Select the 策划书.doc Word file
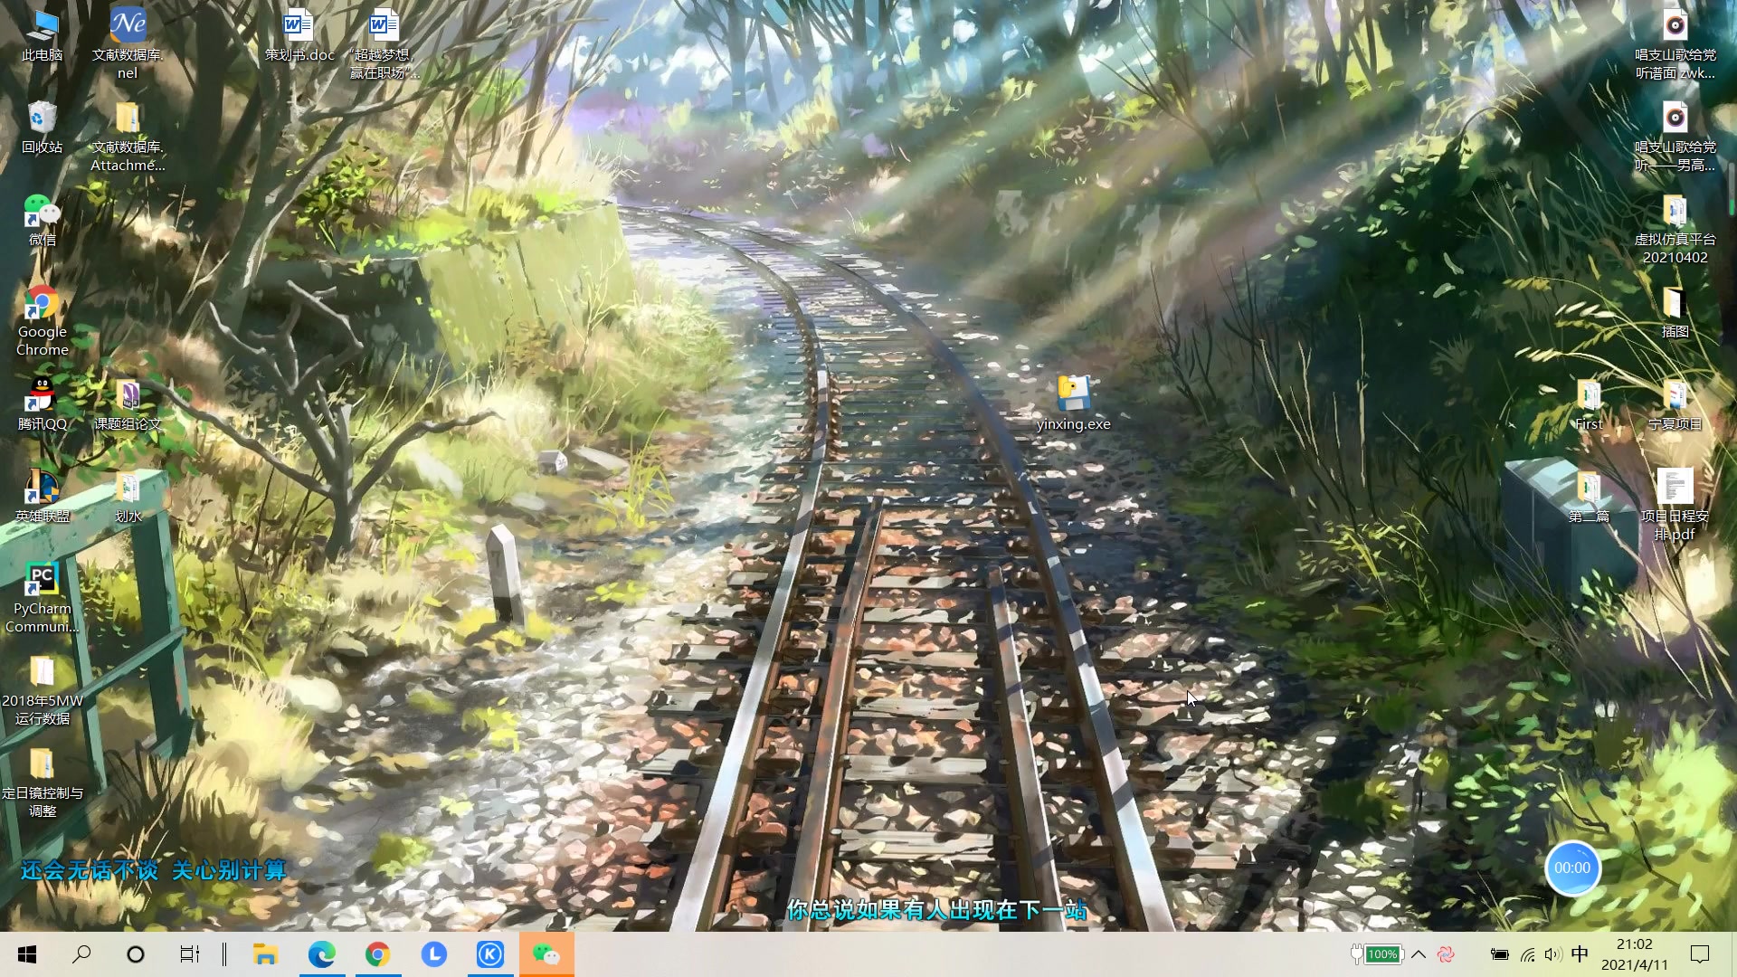 point(299,36)
